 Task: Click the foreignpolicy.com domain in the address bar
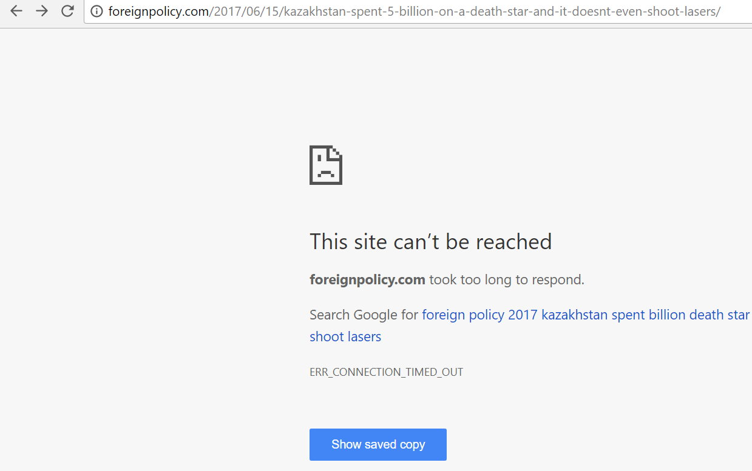158,11
